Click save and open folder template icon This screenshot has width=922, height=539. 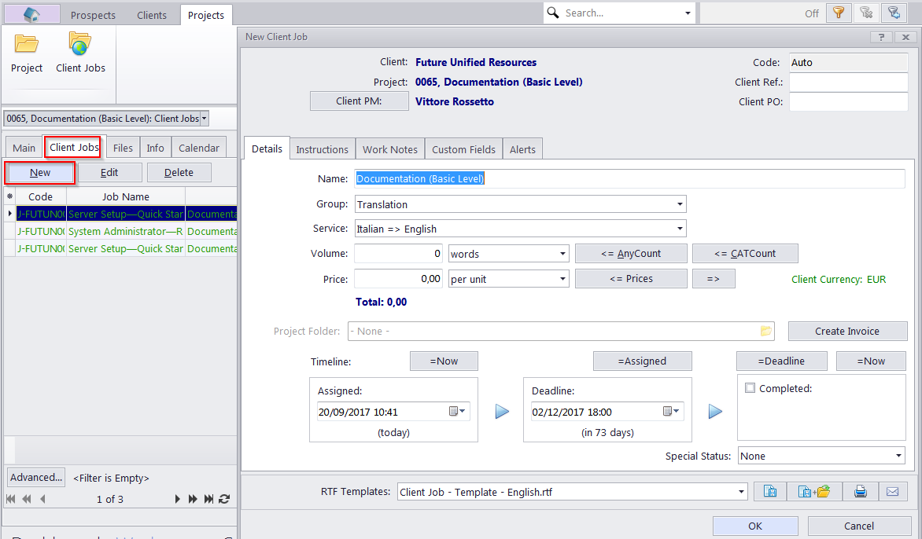(813, 491)
